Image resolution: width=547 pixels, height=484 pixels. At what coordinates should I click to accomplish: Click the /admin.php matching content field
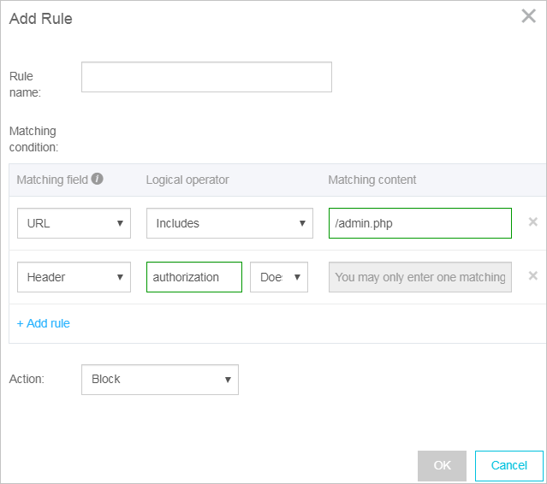(x=419, y=223)
